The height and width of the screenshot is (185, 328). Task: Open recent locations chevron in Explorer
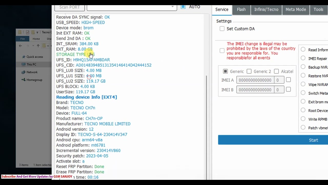click(33, 46)
